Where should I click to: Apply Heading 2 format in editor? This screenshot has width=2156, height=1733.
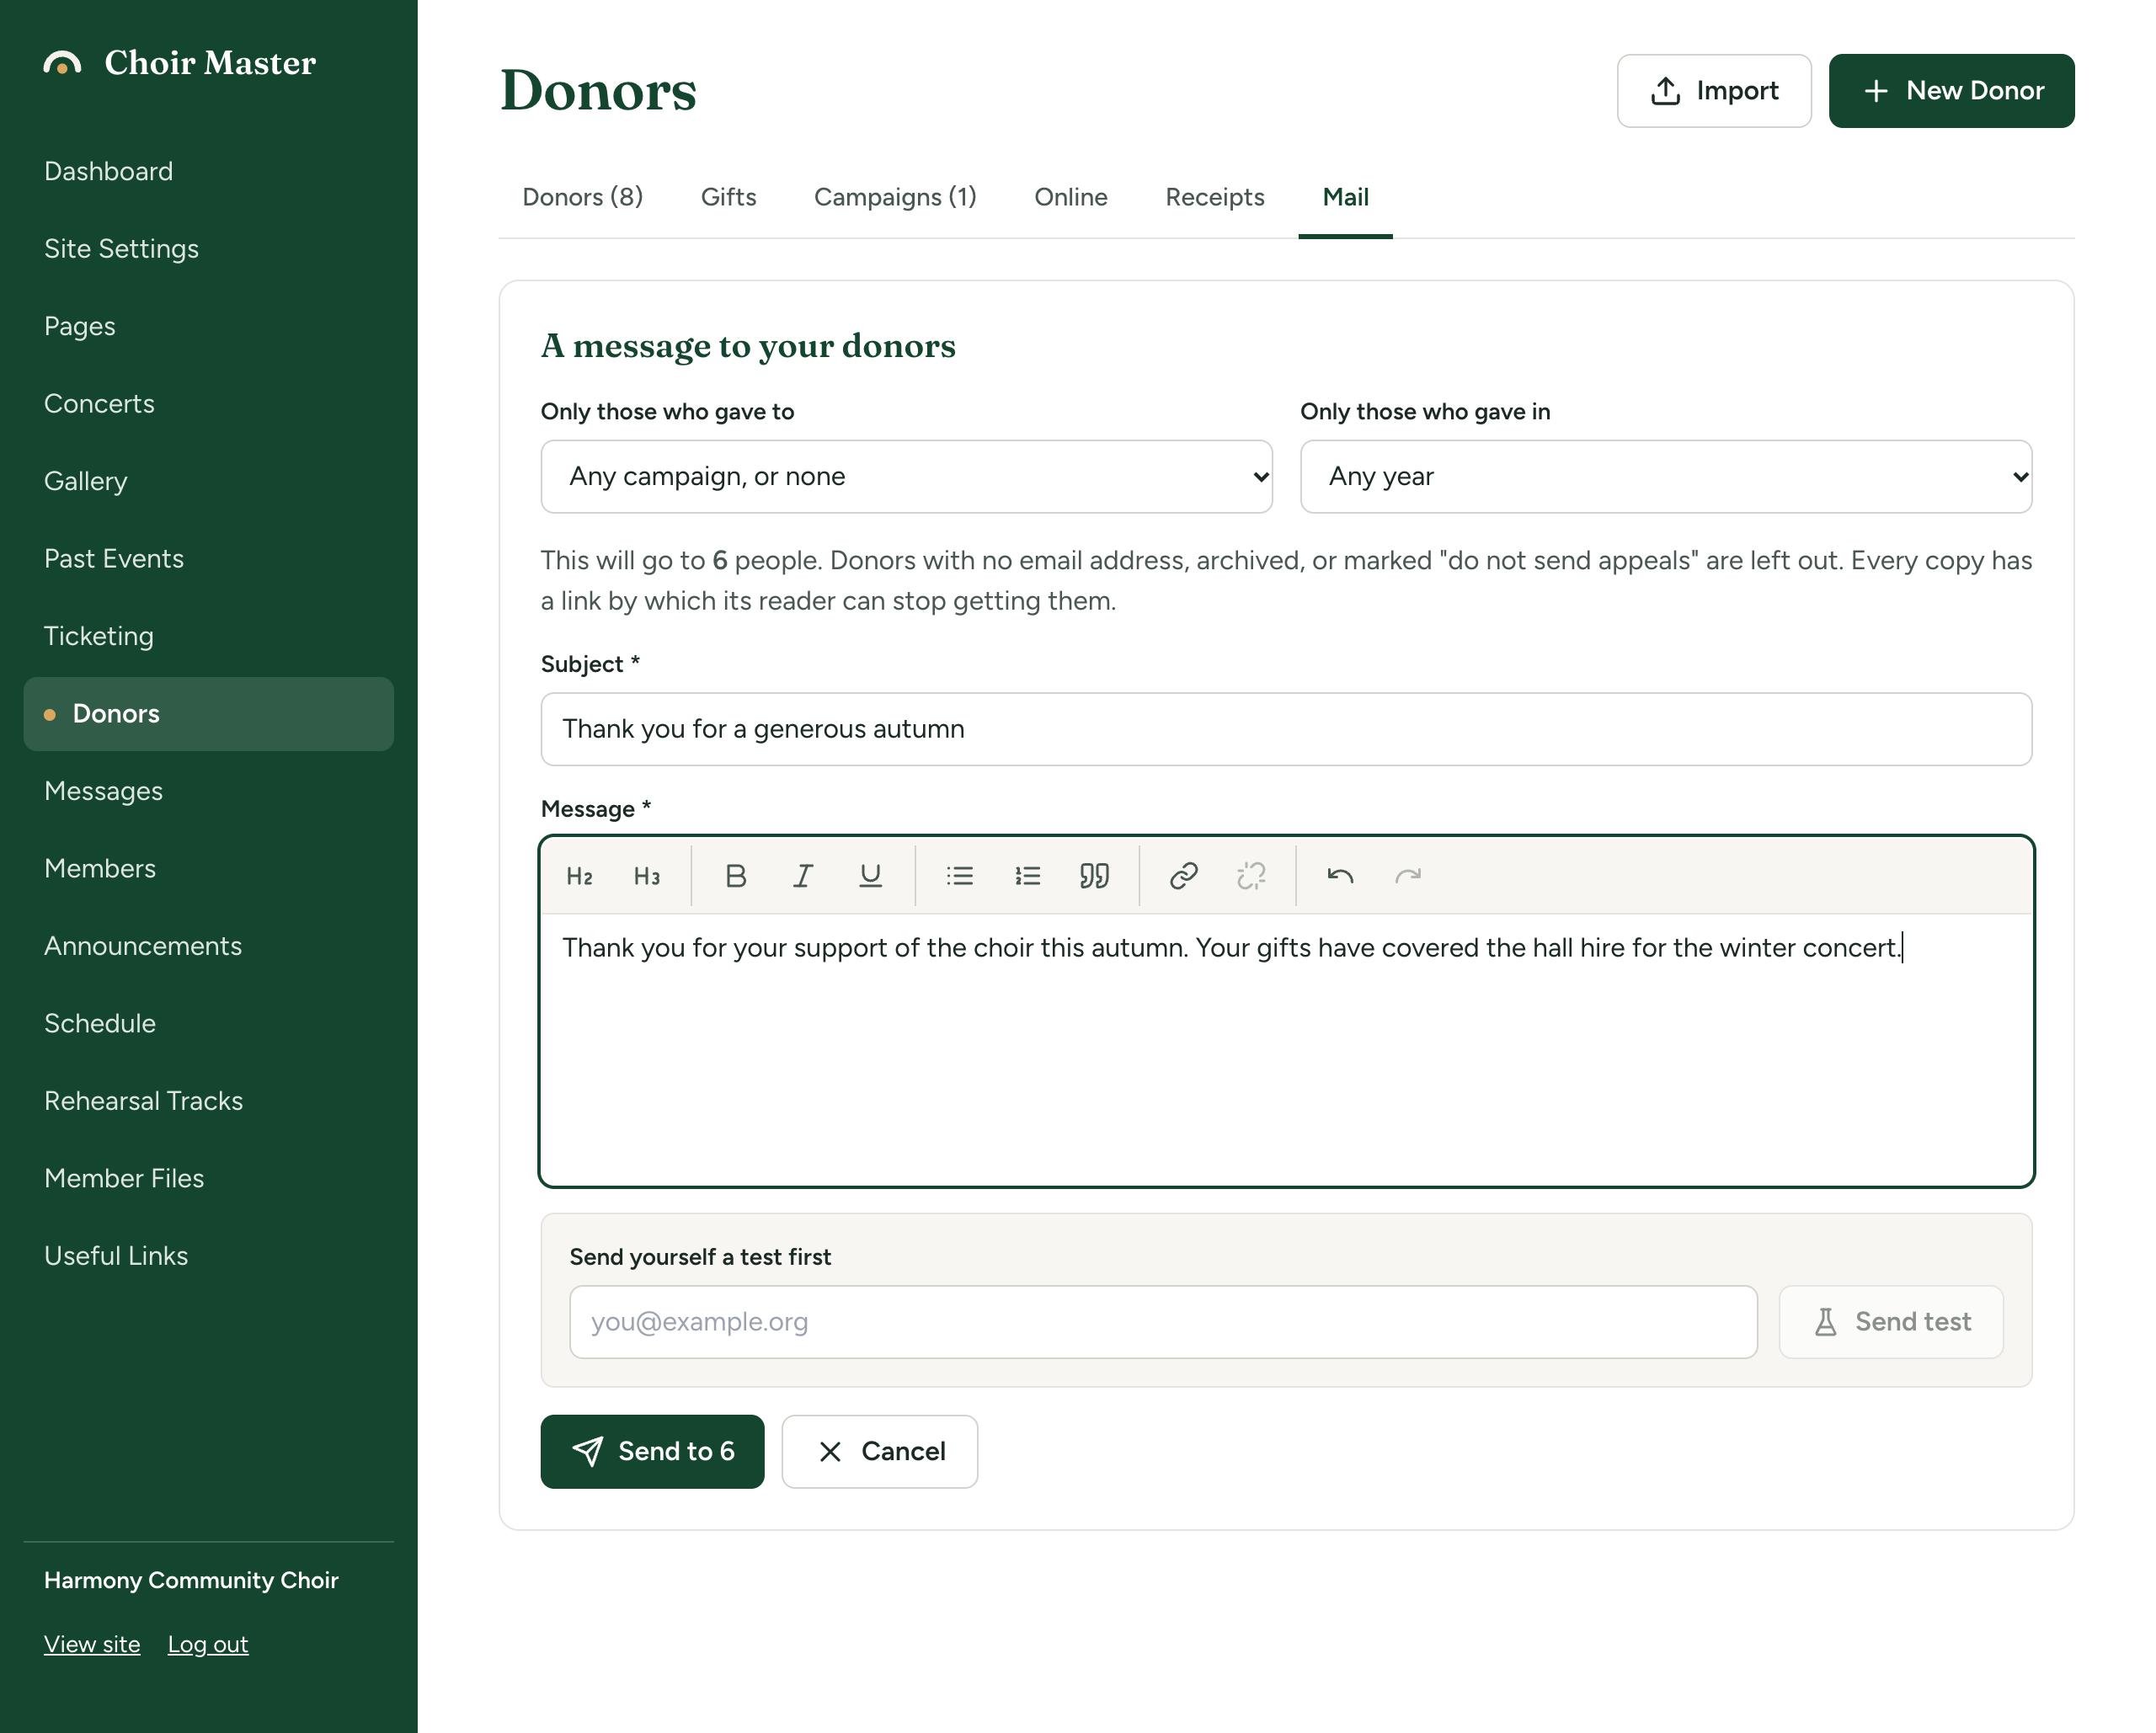coord(579,876)
